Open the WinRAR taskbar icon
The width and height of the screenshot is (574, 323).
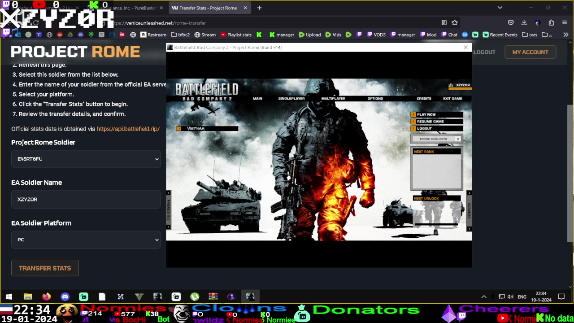coord(213,297)
